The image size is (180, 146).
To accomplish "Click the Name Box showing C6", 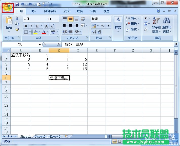I will coord(20,45).
